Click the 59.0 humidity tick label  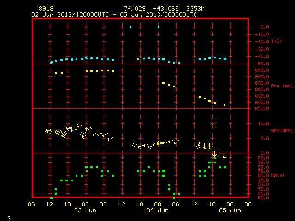[263, 157]
